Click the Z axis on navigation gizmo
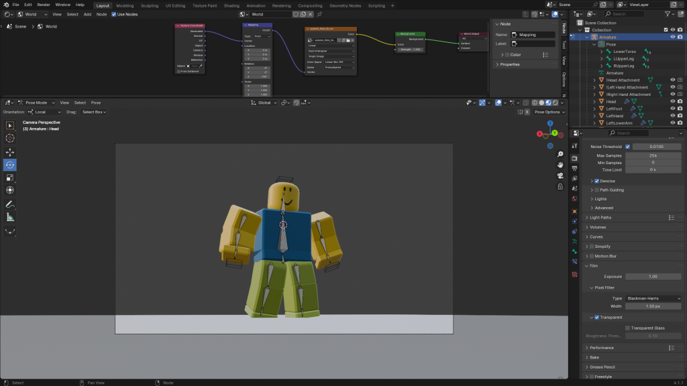Image resolution: width=687 pixels, height=386 pixels. 550,123
